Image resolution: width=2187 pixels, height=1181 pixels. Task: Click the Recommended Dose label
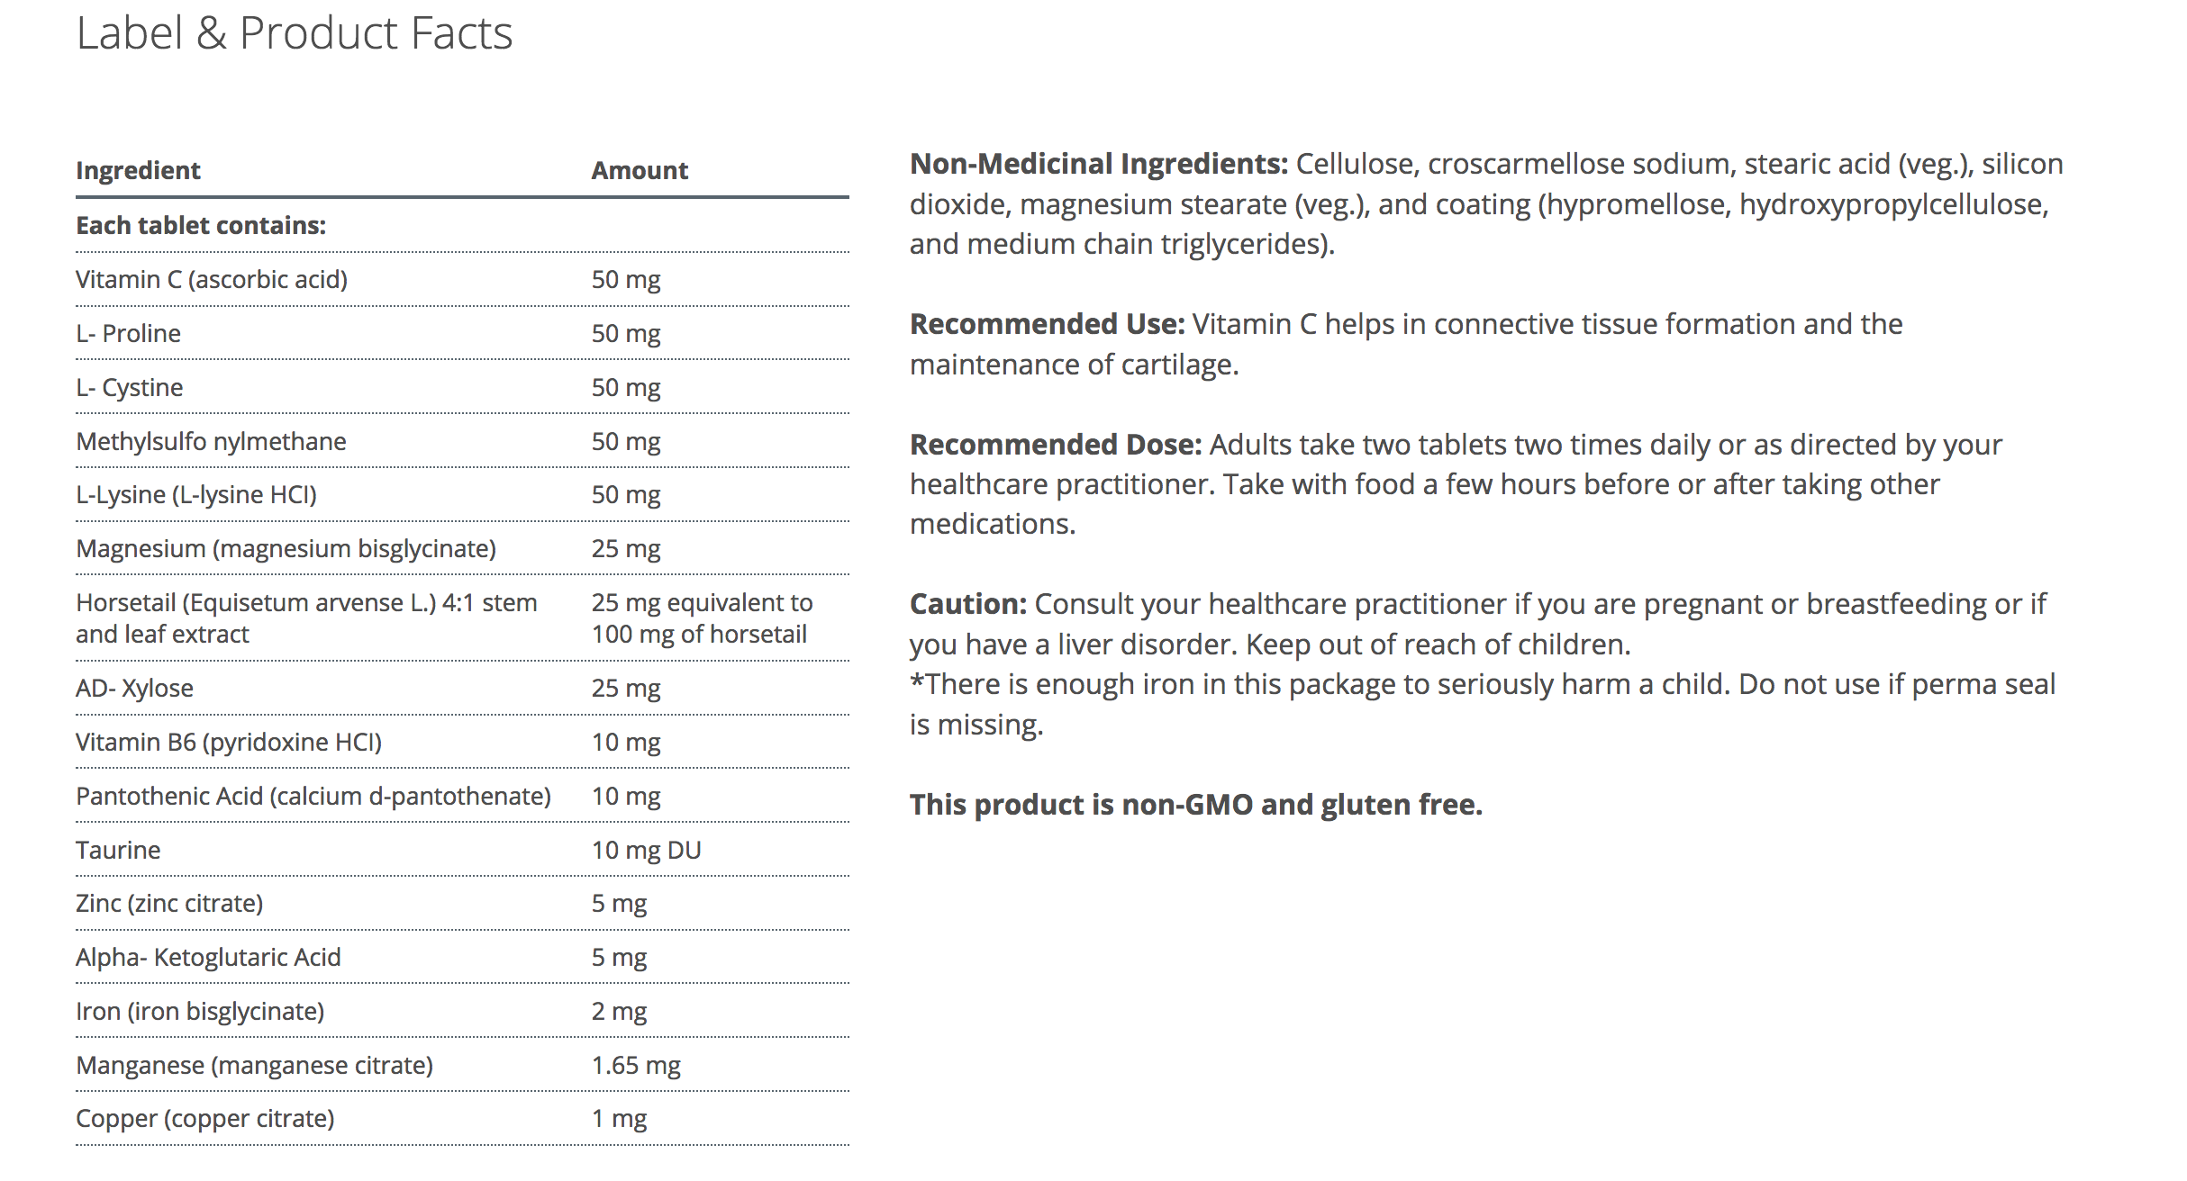(1056, 445)
